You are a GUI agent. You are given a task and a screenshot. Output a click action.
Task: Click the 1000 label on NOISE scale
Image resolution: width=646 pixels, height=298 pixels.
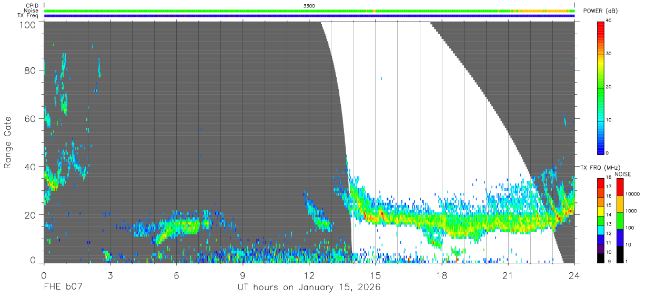(631, 211)
